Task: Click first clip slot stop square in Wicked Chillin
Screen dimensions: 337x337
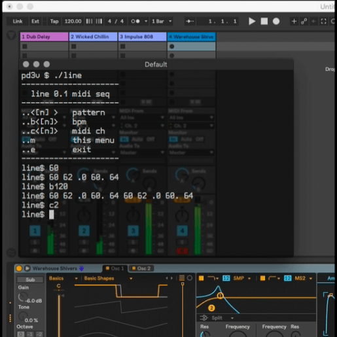Action: 74,46
